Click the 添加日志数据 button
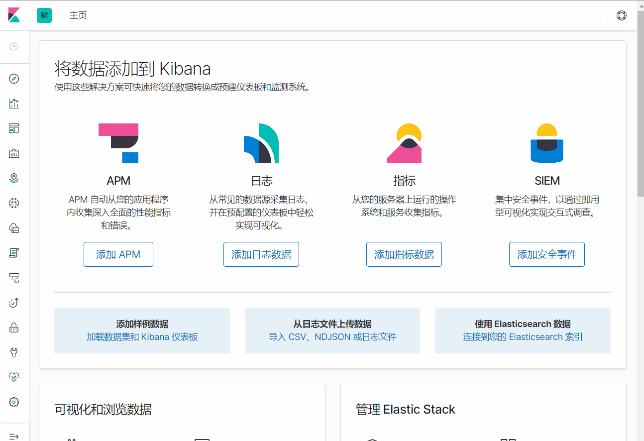 click(261, 254)
